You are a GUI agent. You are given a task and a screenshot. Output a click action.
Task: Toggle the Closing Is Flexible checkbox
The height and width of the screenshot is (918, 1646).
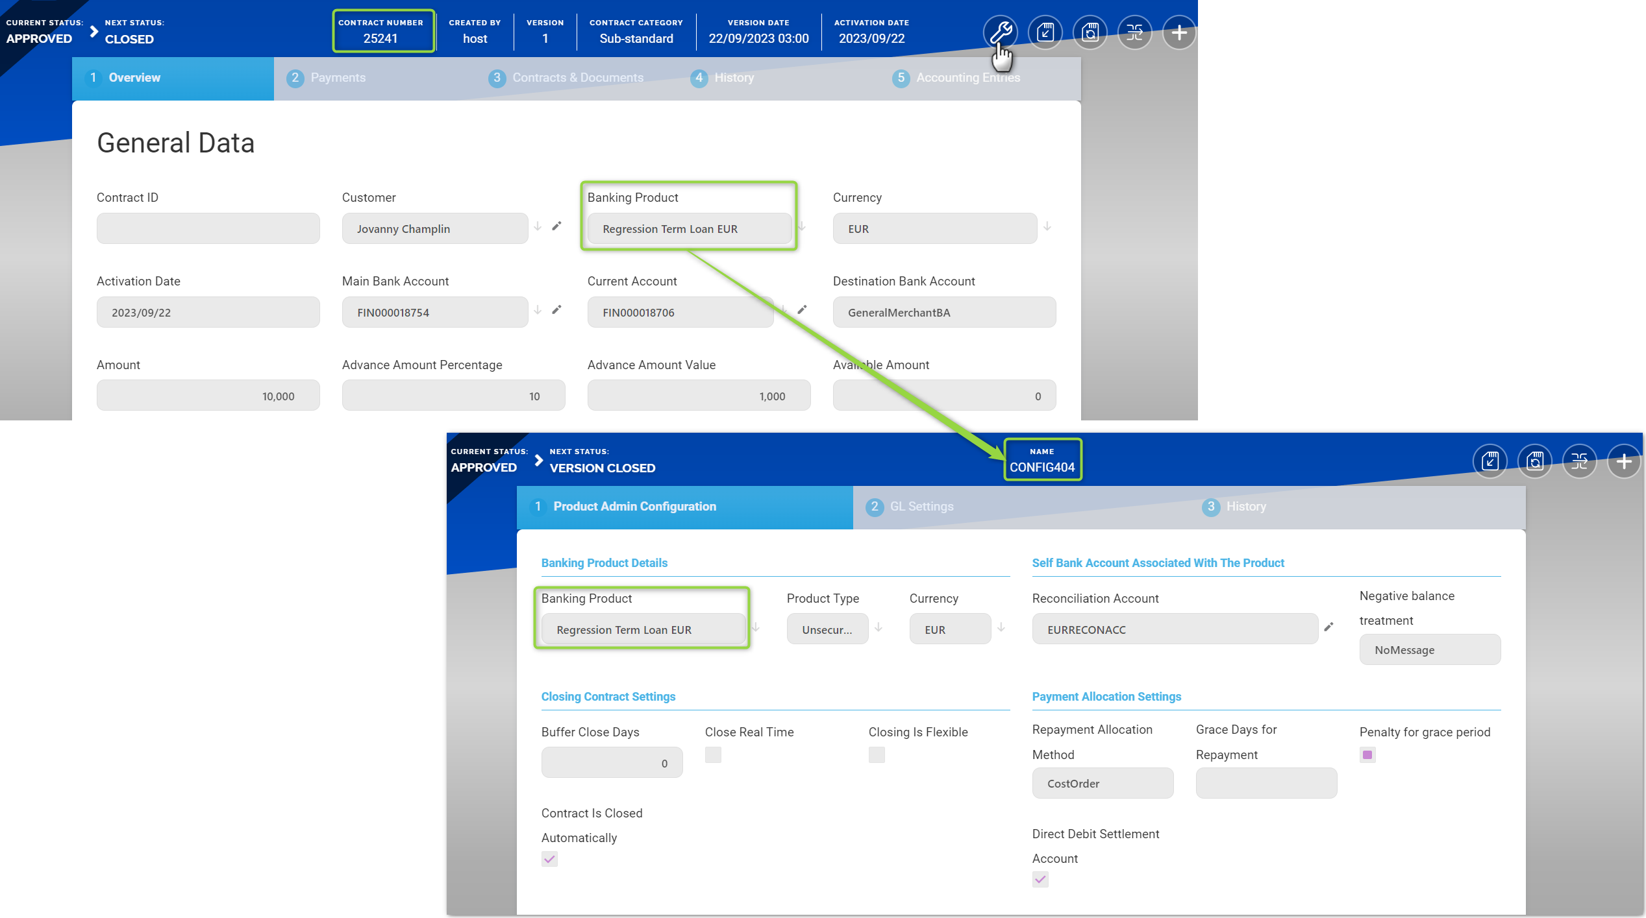point(877,755)
